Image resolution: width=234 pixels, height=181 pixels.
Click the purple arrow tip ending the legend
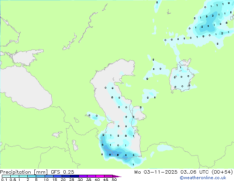117,176
